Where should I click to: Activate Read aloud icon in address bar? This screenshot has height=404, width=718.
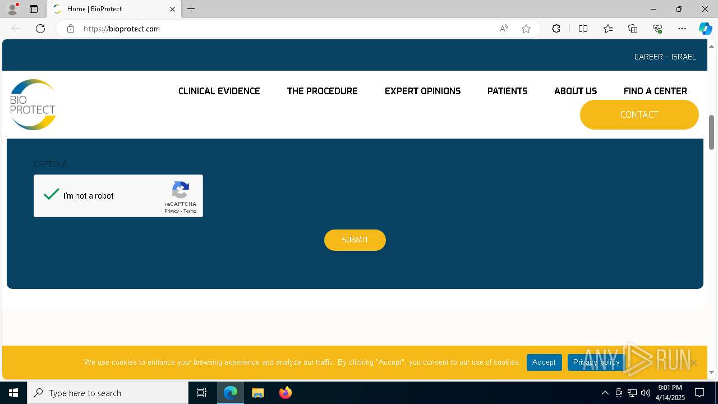pyautogui.click(x=504, y=29)
